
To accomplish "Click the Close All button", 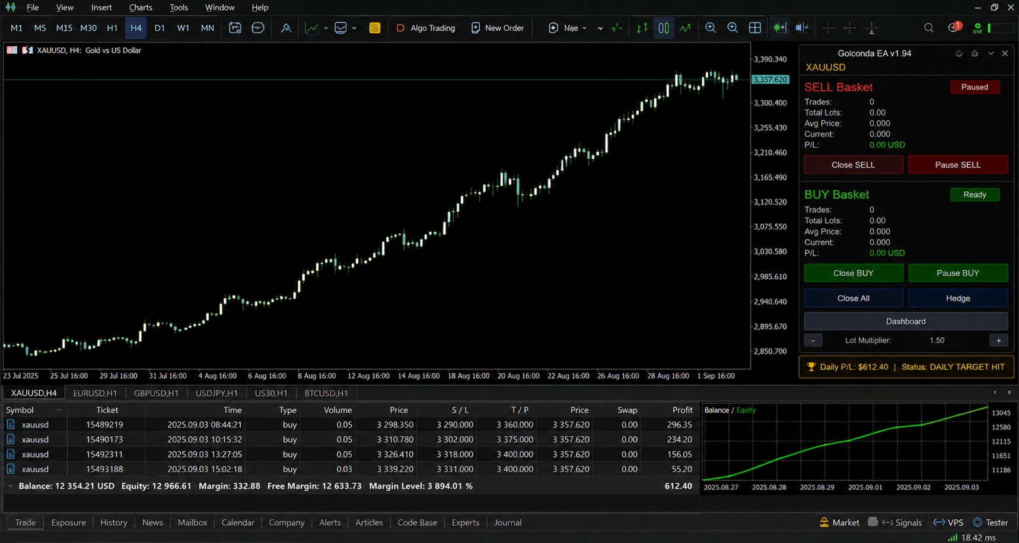I will [854, 298].
